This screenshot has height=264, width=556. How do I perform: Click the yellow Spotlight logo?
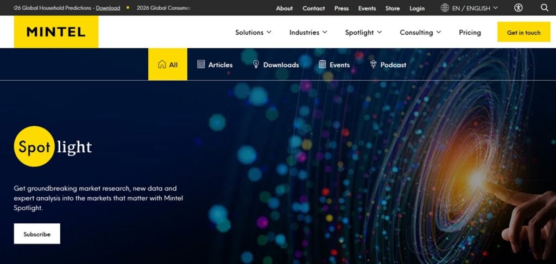click(x=53, y=146)
